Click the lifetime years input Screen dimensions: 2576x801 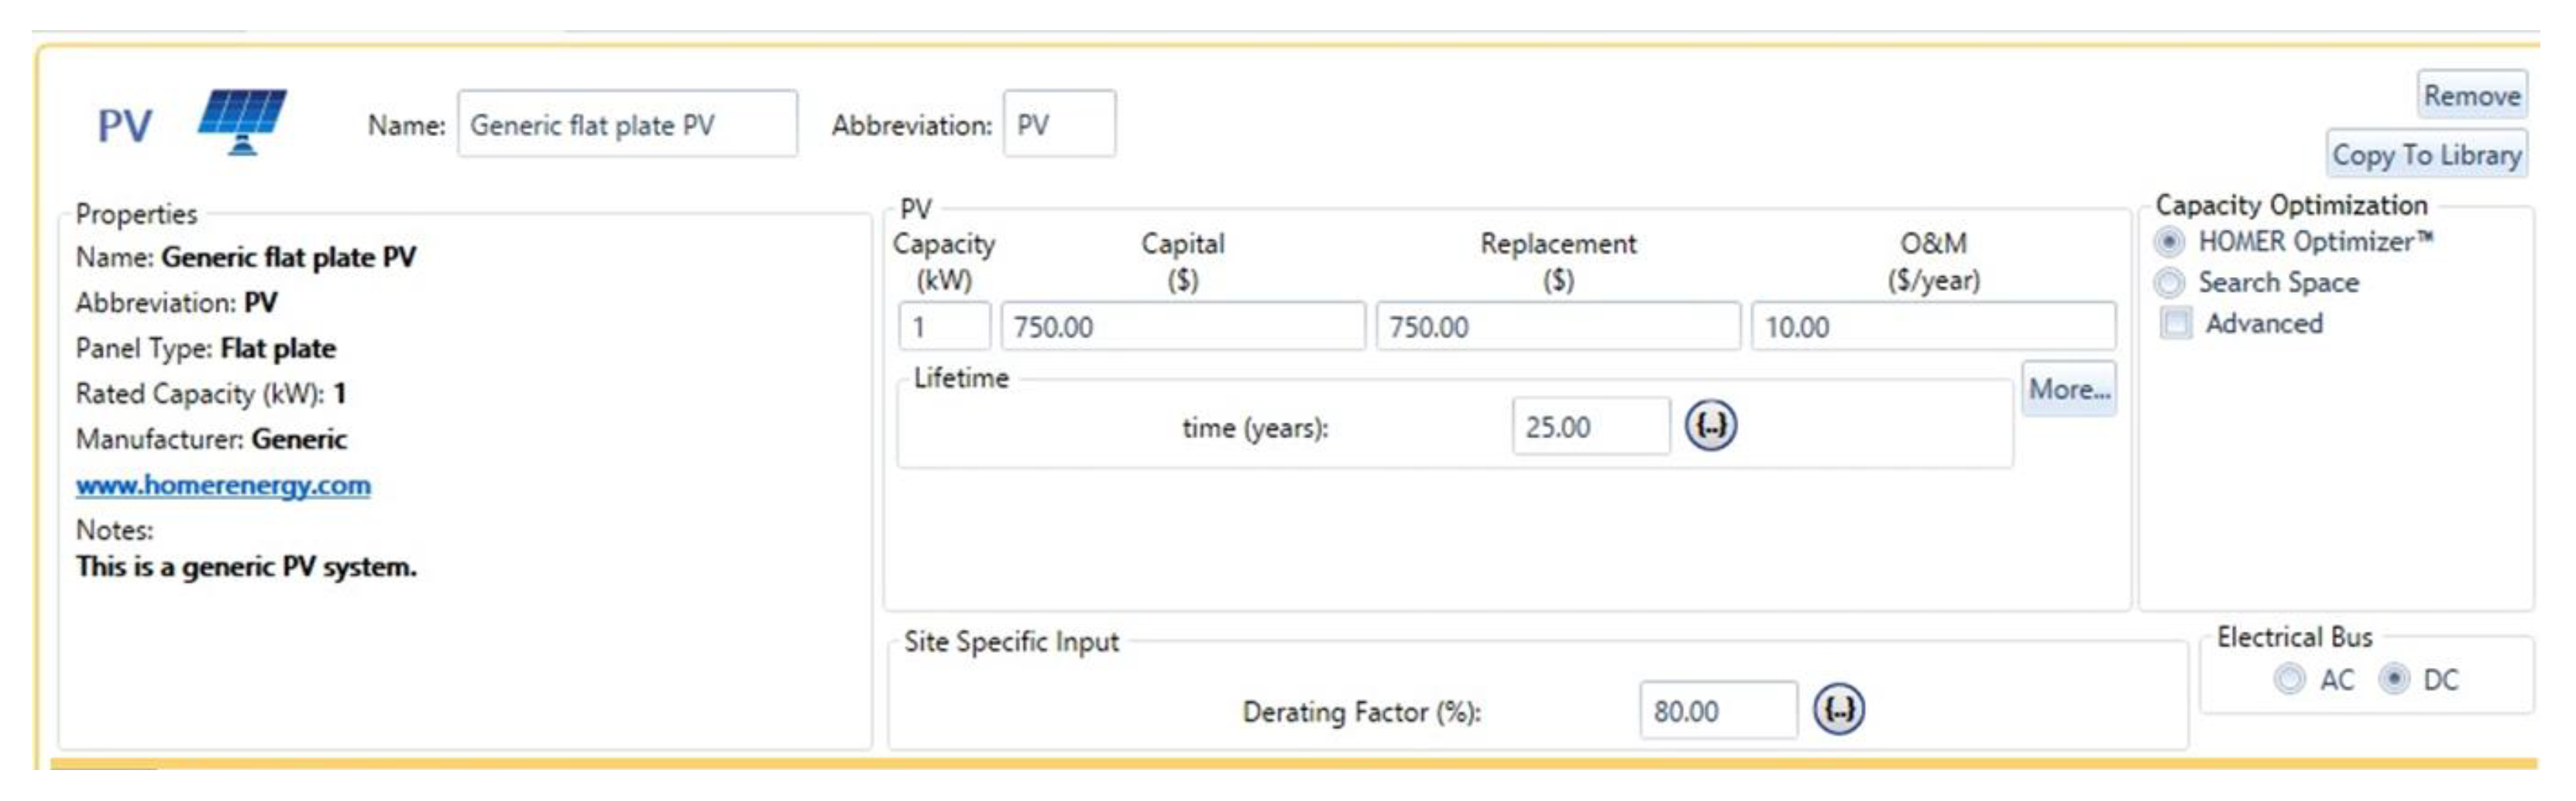click(x=1590, y=427)
